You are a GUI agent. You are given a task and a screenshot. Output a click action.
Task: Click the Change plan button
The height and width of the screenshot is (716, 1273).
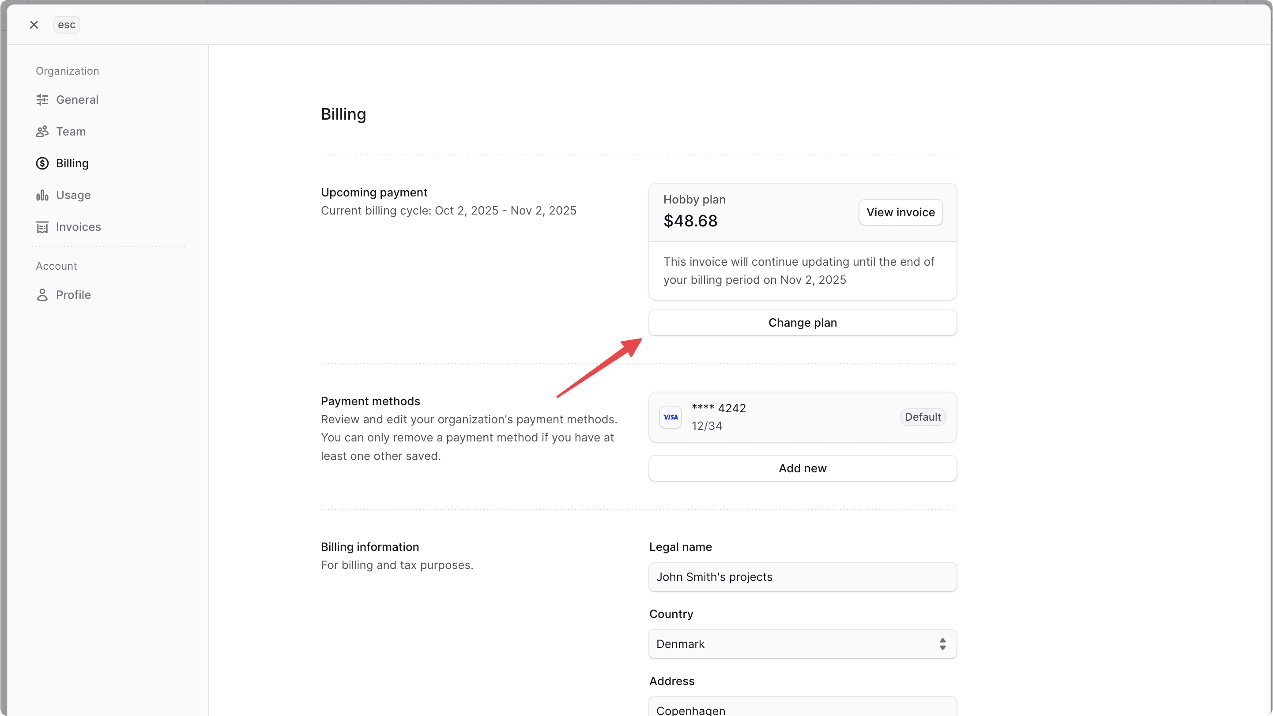[802, 322]
